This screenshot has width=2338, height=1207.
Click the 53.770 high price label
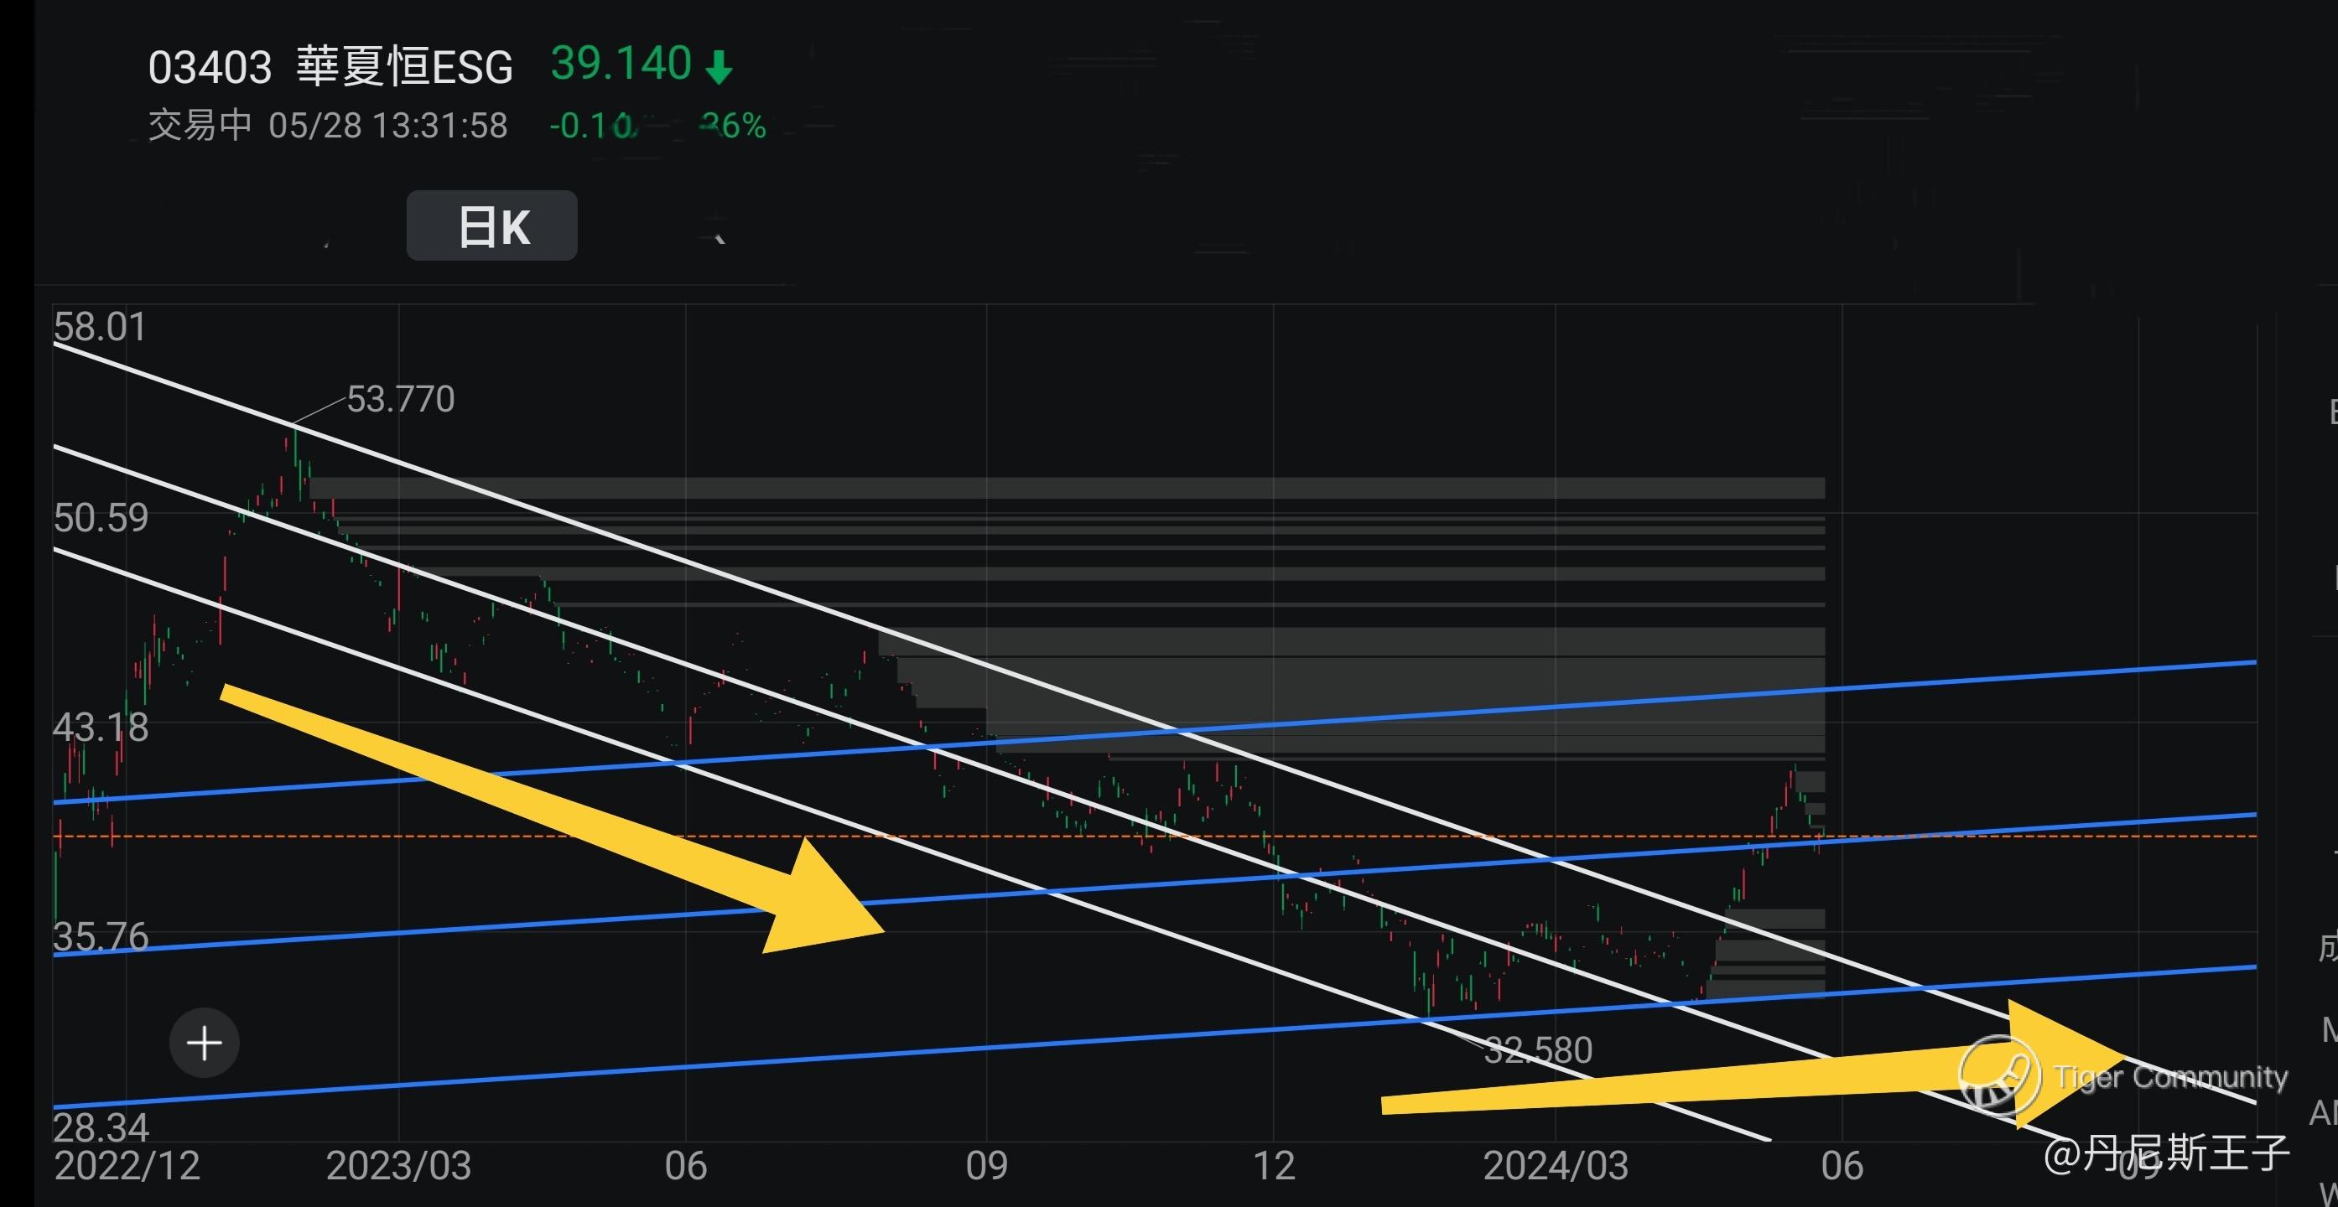[400, 399]
